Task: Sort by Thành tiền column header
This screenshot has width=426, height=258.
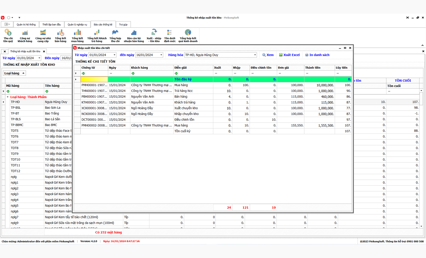Action: click(x=319, y=68)
